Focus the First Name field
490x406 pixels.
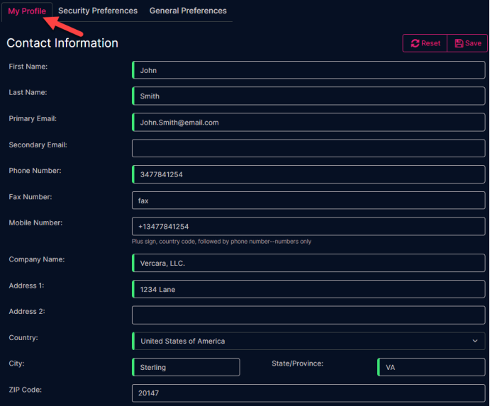coord(308,70)
